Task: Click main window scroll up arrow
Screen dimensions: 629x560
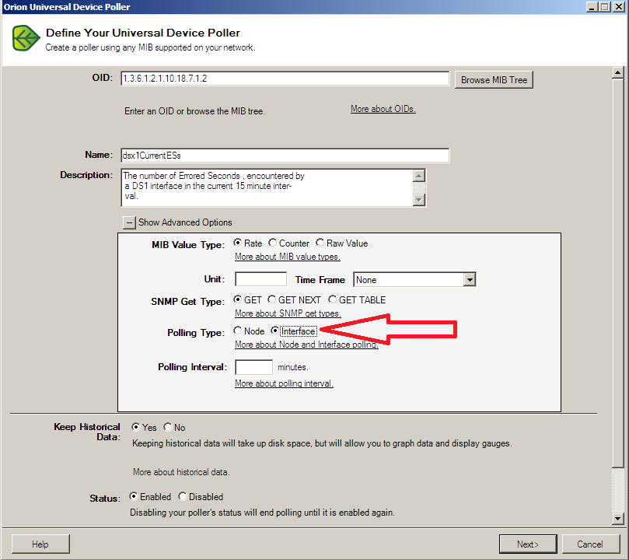Action: point(618,72)
